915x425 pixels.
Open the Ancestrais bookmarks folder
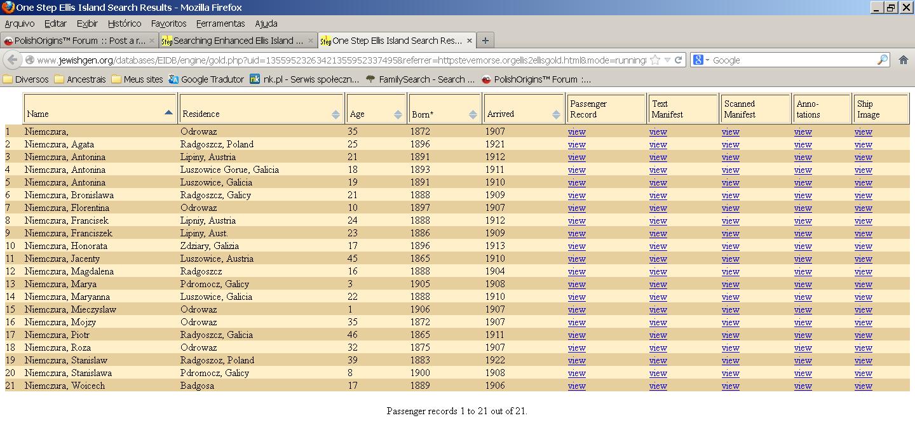(x=80, y=79)
